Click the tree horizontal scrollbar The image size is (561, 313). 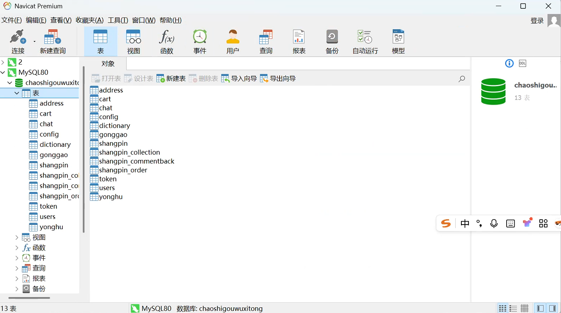[x=29, y=298]
